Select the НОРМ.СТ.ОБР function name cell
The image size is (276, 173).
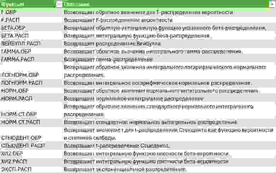pyautogui.click(x=19, y=114)
